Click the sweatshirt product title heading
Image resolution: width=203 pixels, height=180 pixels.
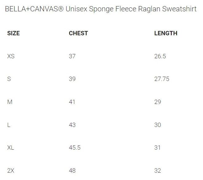(101, 9)
